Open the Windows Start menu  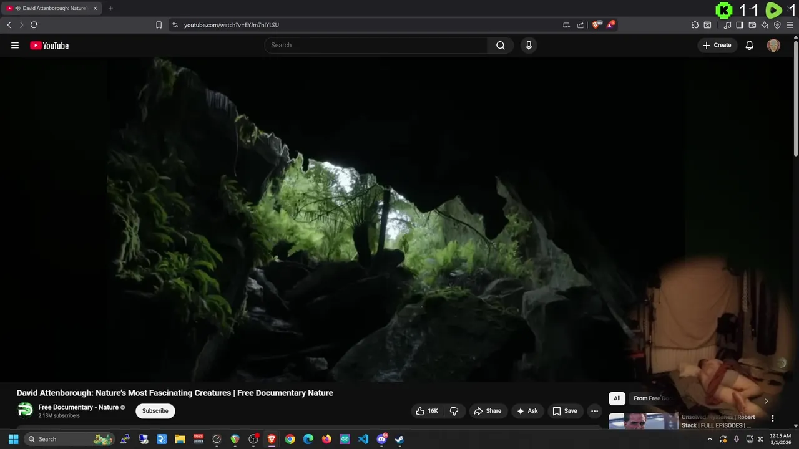13,439
